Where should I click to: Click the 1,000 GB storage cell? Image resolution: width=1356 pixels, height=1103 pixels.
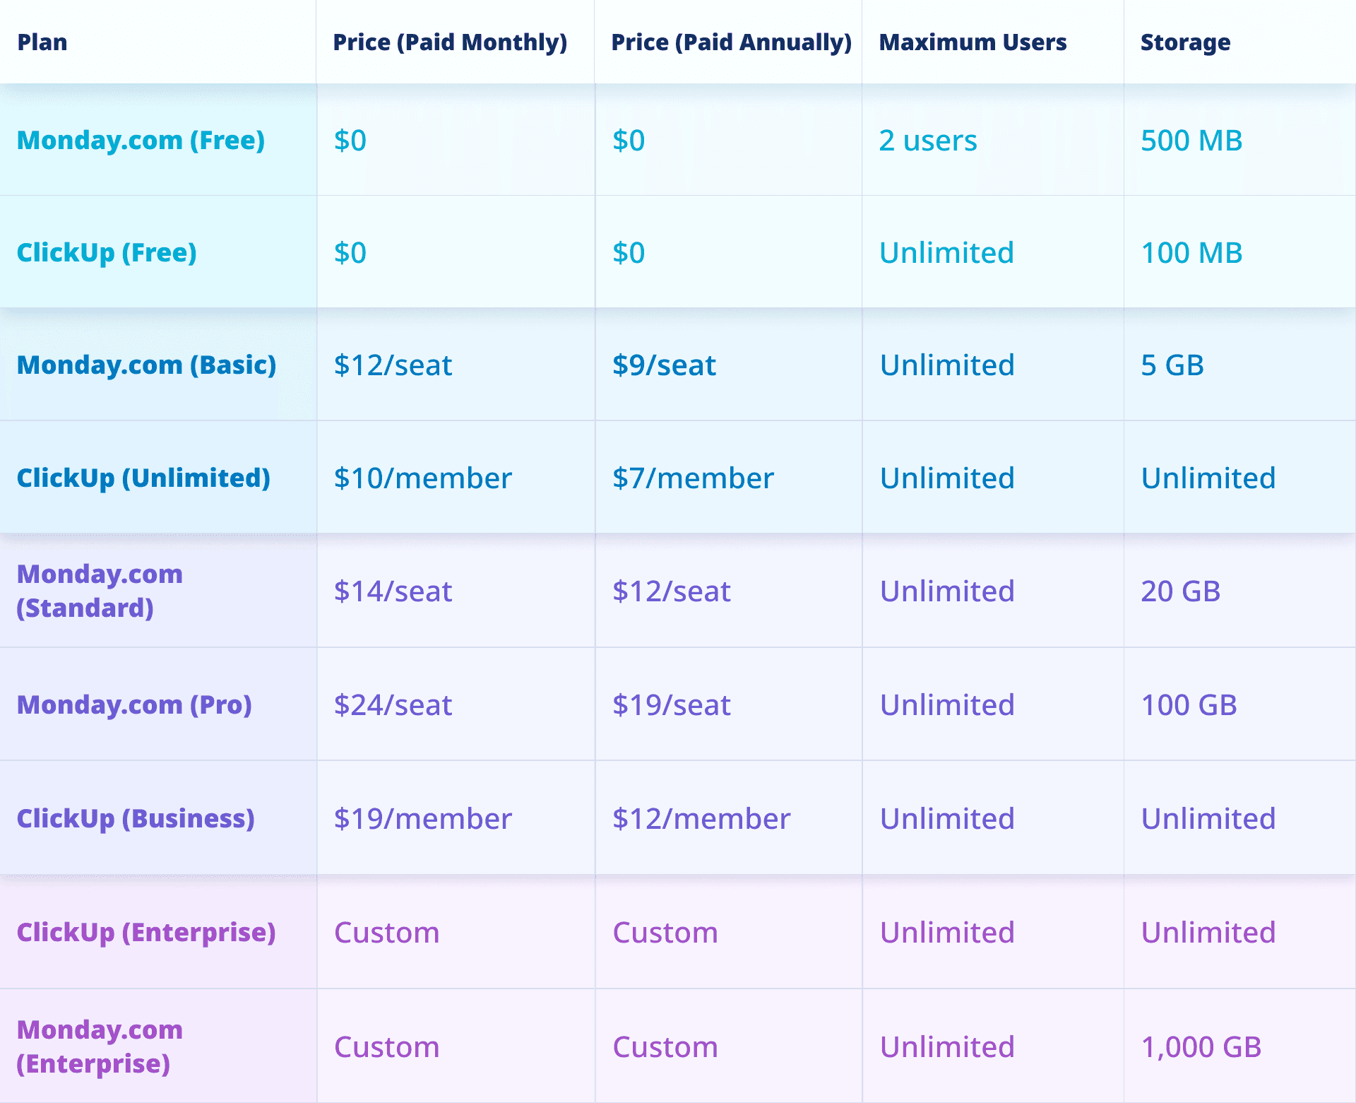1201,1047
